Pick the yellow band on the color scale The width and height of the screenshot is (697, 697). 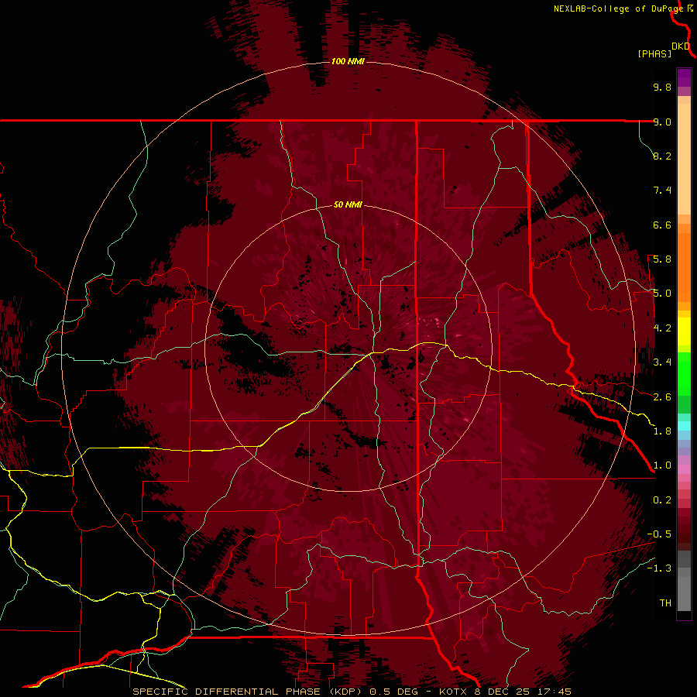pos(684,331)
